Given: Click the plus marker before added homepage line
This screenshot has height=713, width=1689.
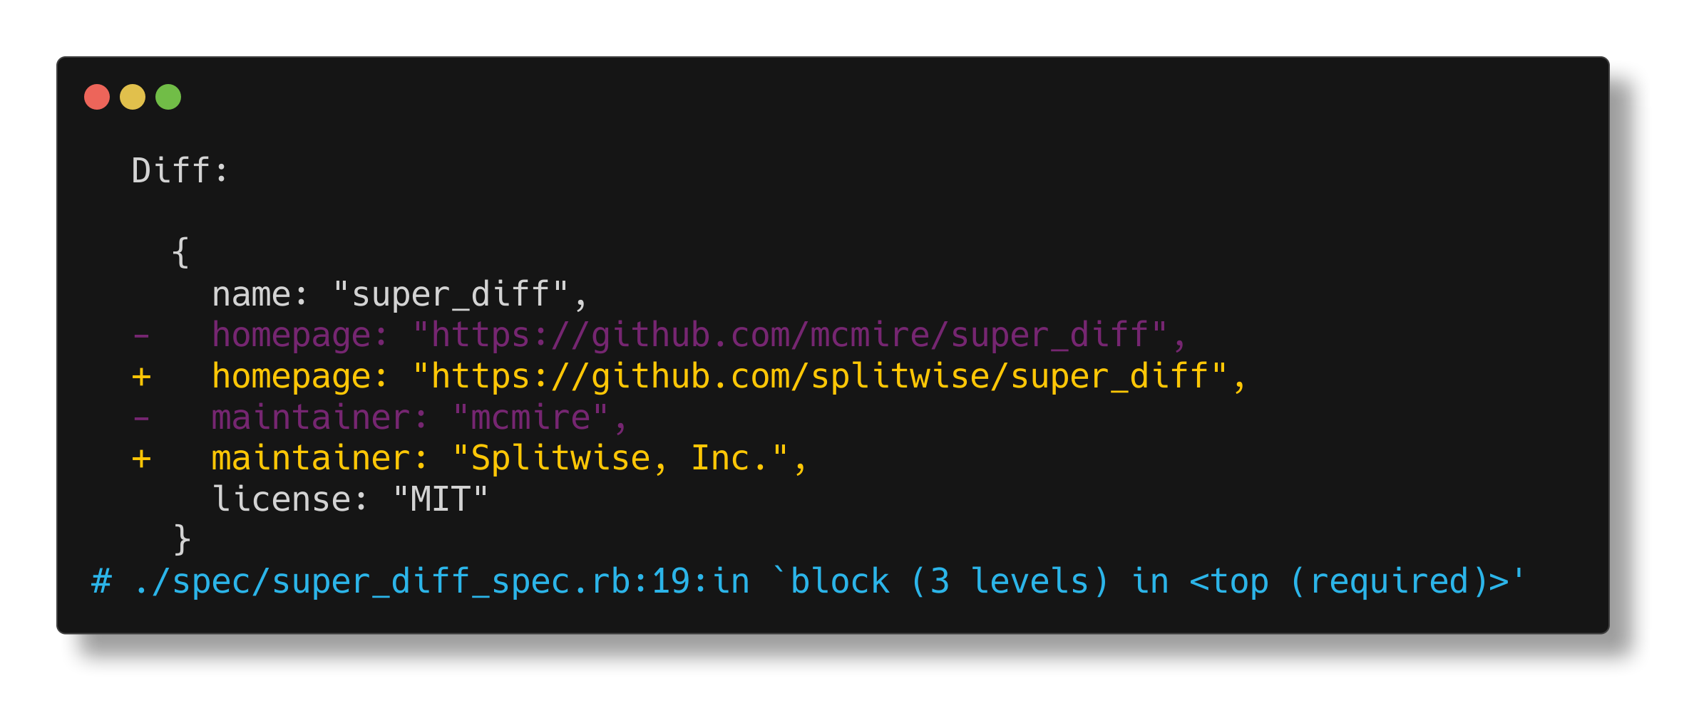Looking at the screenshot, I should tap(141, 377).
